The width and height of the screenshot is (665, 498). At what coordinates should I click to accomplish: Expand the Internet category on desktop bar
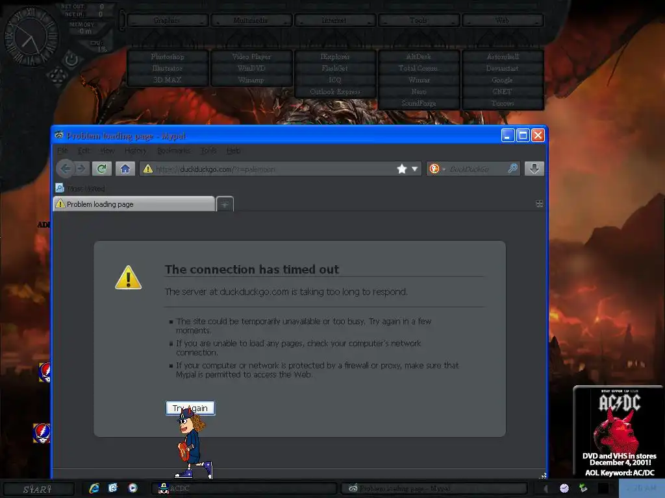(x=334, y=20)
